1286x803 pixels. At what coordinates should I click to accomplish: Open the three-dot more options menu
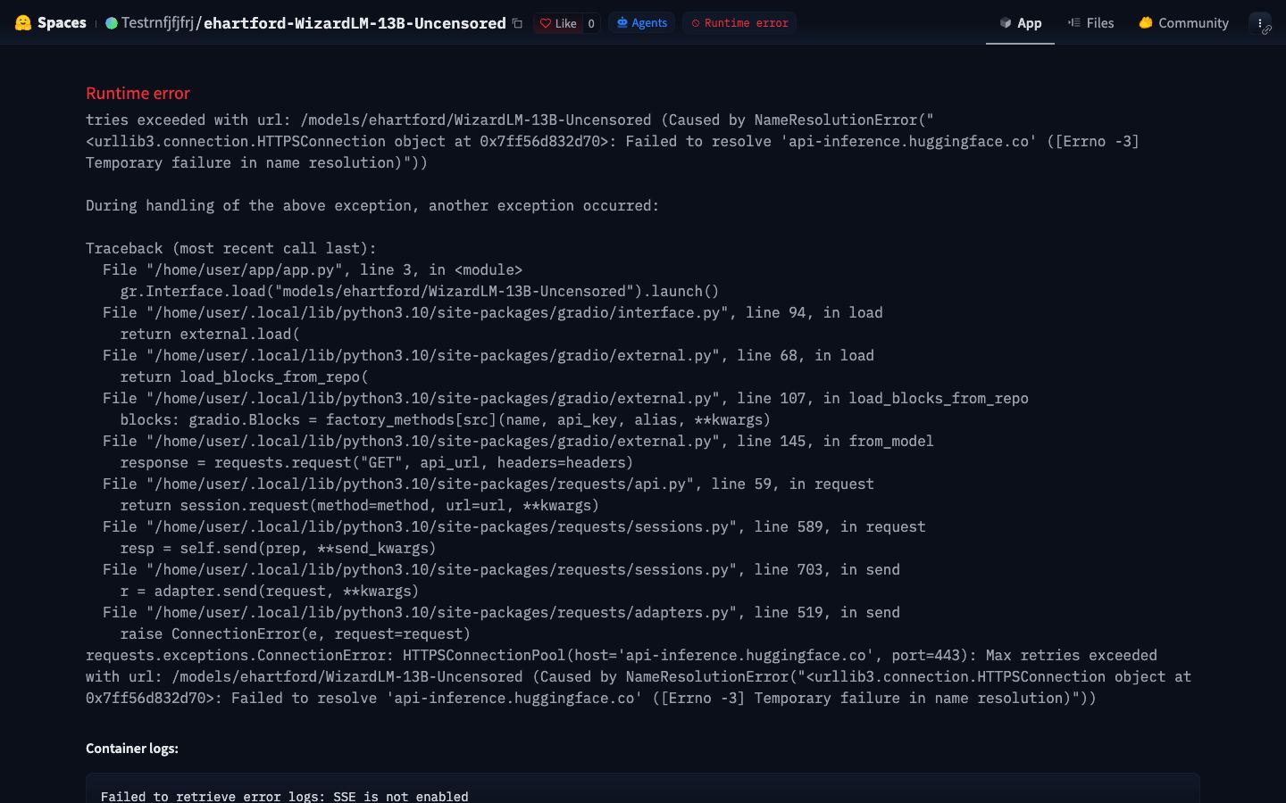1260,23
